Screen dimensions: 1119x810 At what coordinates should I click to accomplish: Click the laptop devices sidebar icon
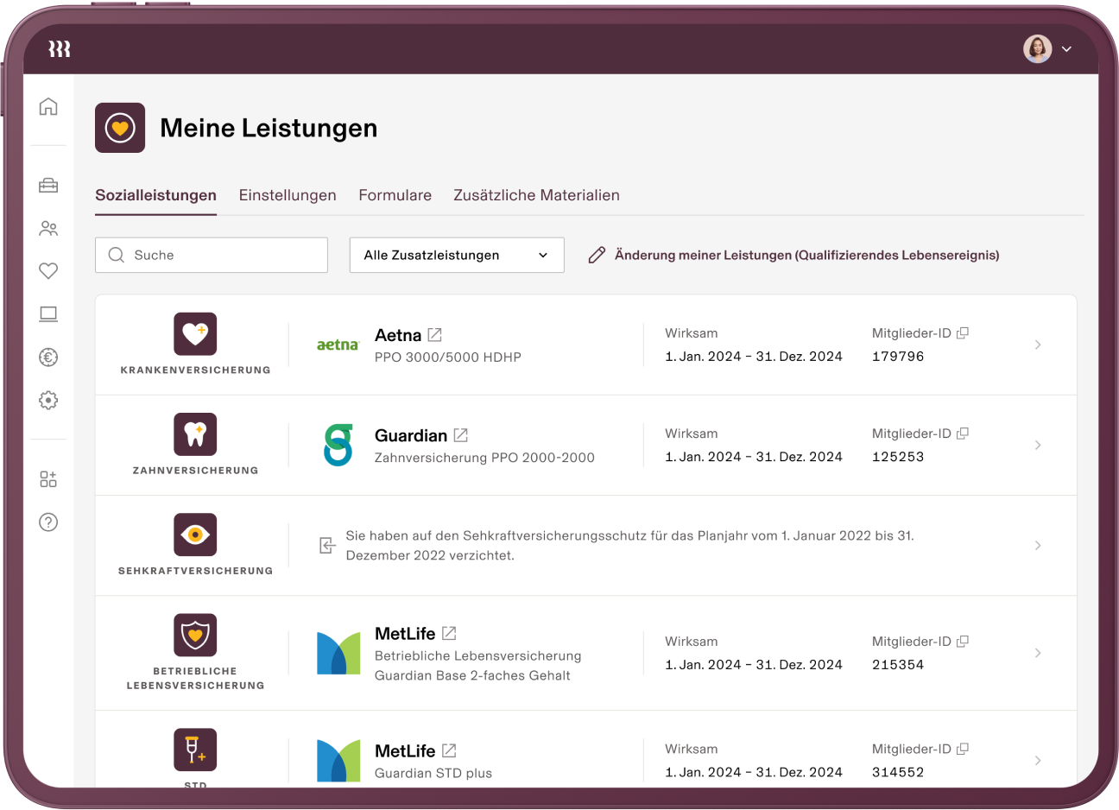click(48, 314)
